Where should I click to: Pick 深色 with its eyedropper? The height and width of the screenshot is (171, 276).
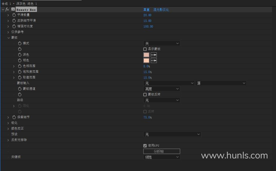tap(154, 55)
